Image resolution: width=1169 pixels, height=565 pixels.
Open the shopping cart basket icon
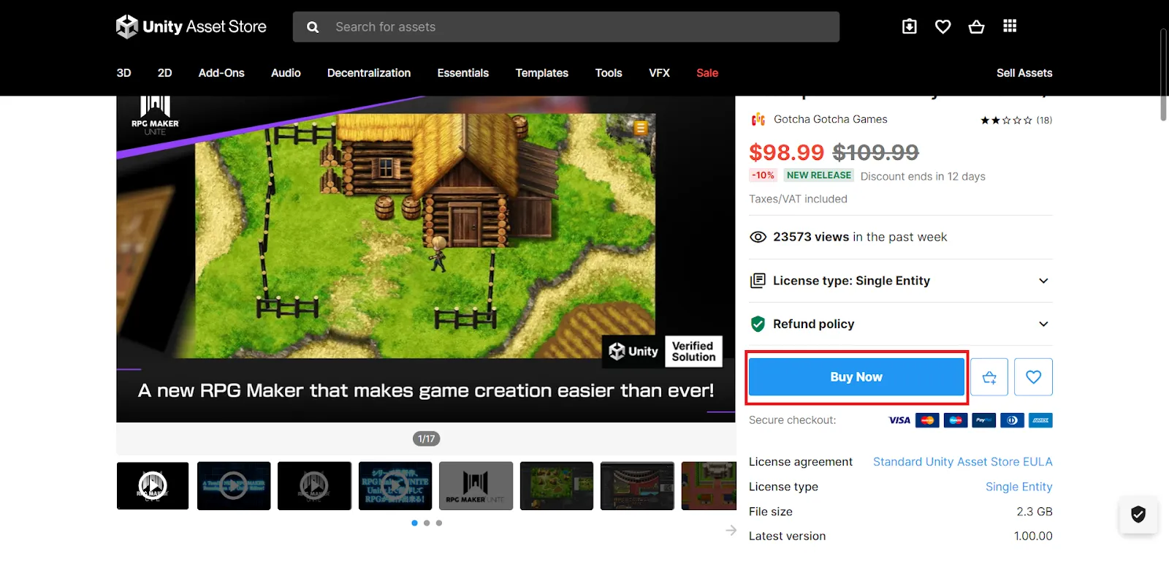(x=976, y=27)
